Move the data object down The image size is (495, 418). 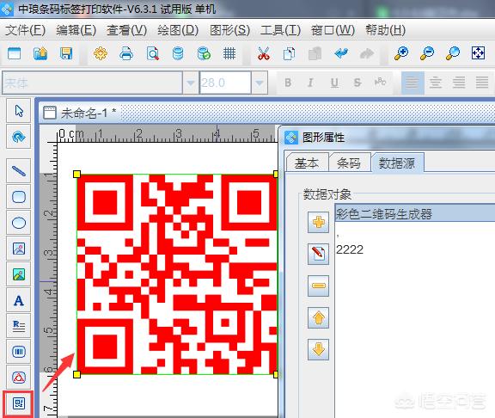click(318, 349)
